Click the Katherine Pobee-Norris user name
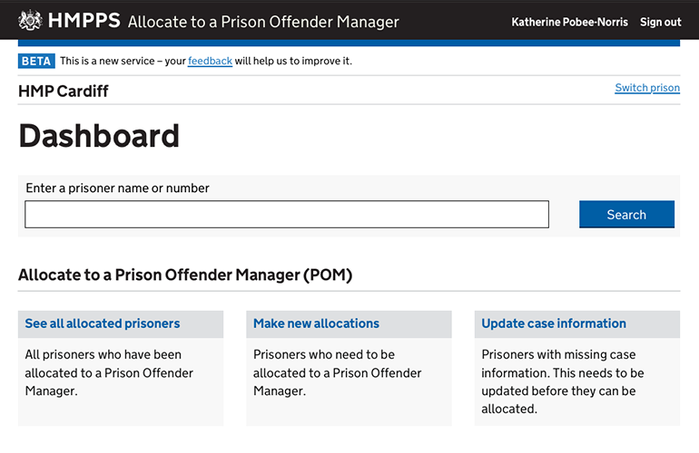The height and width of the screenshot is (453, 699). coord(568,22)
